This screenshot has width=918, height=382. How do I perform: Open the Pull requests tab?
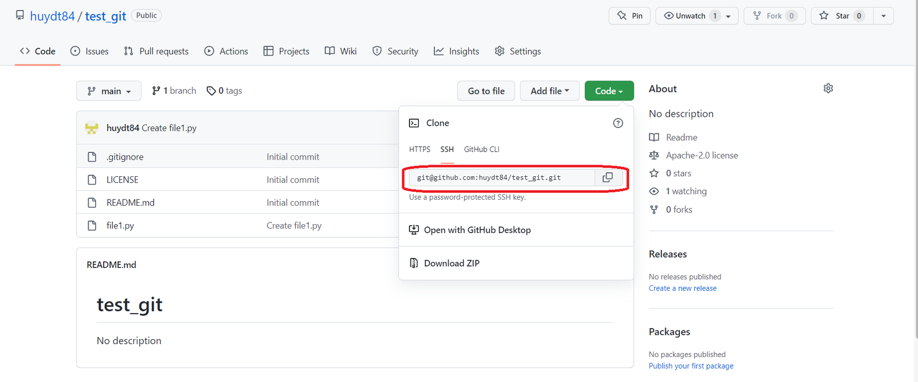coord(156,51)
